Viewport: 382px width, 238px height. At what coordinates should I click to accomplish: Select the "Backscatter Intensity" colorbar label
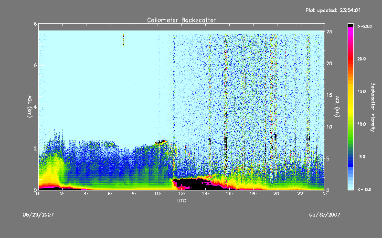[x=373, y=107]
